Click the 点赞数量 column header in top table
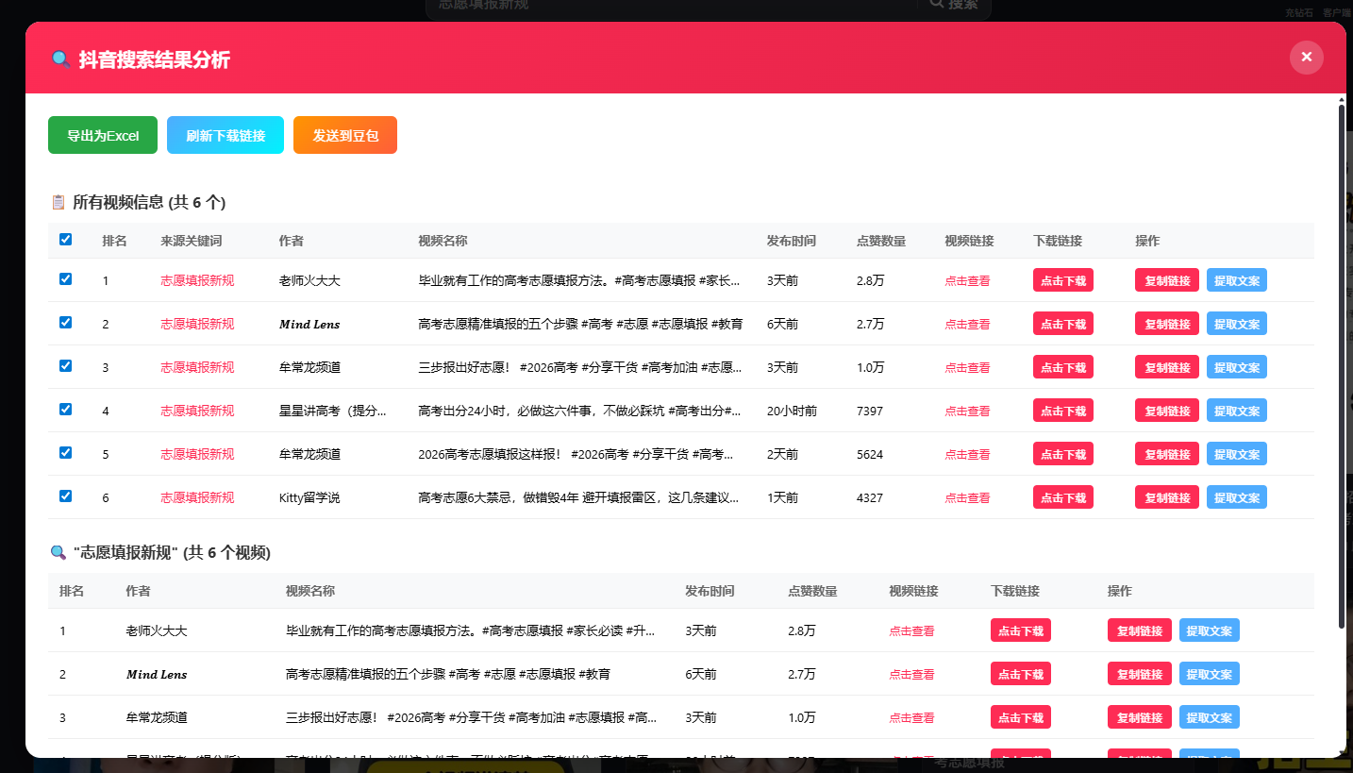 (881, 241)
